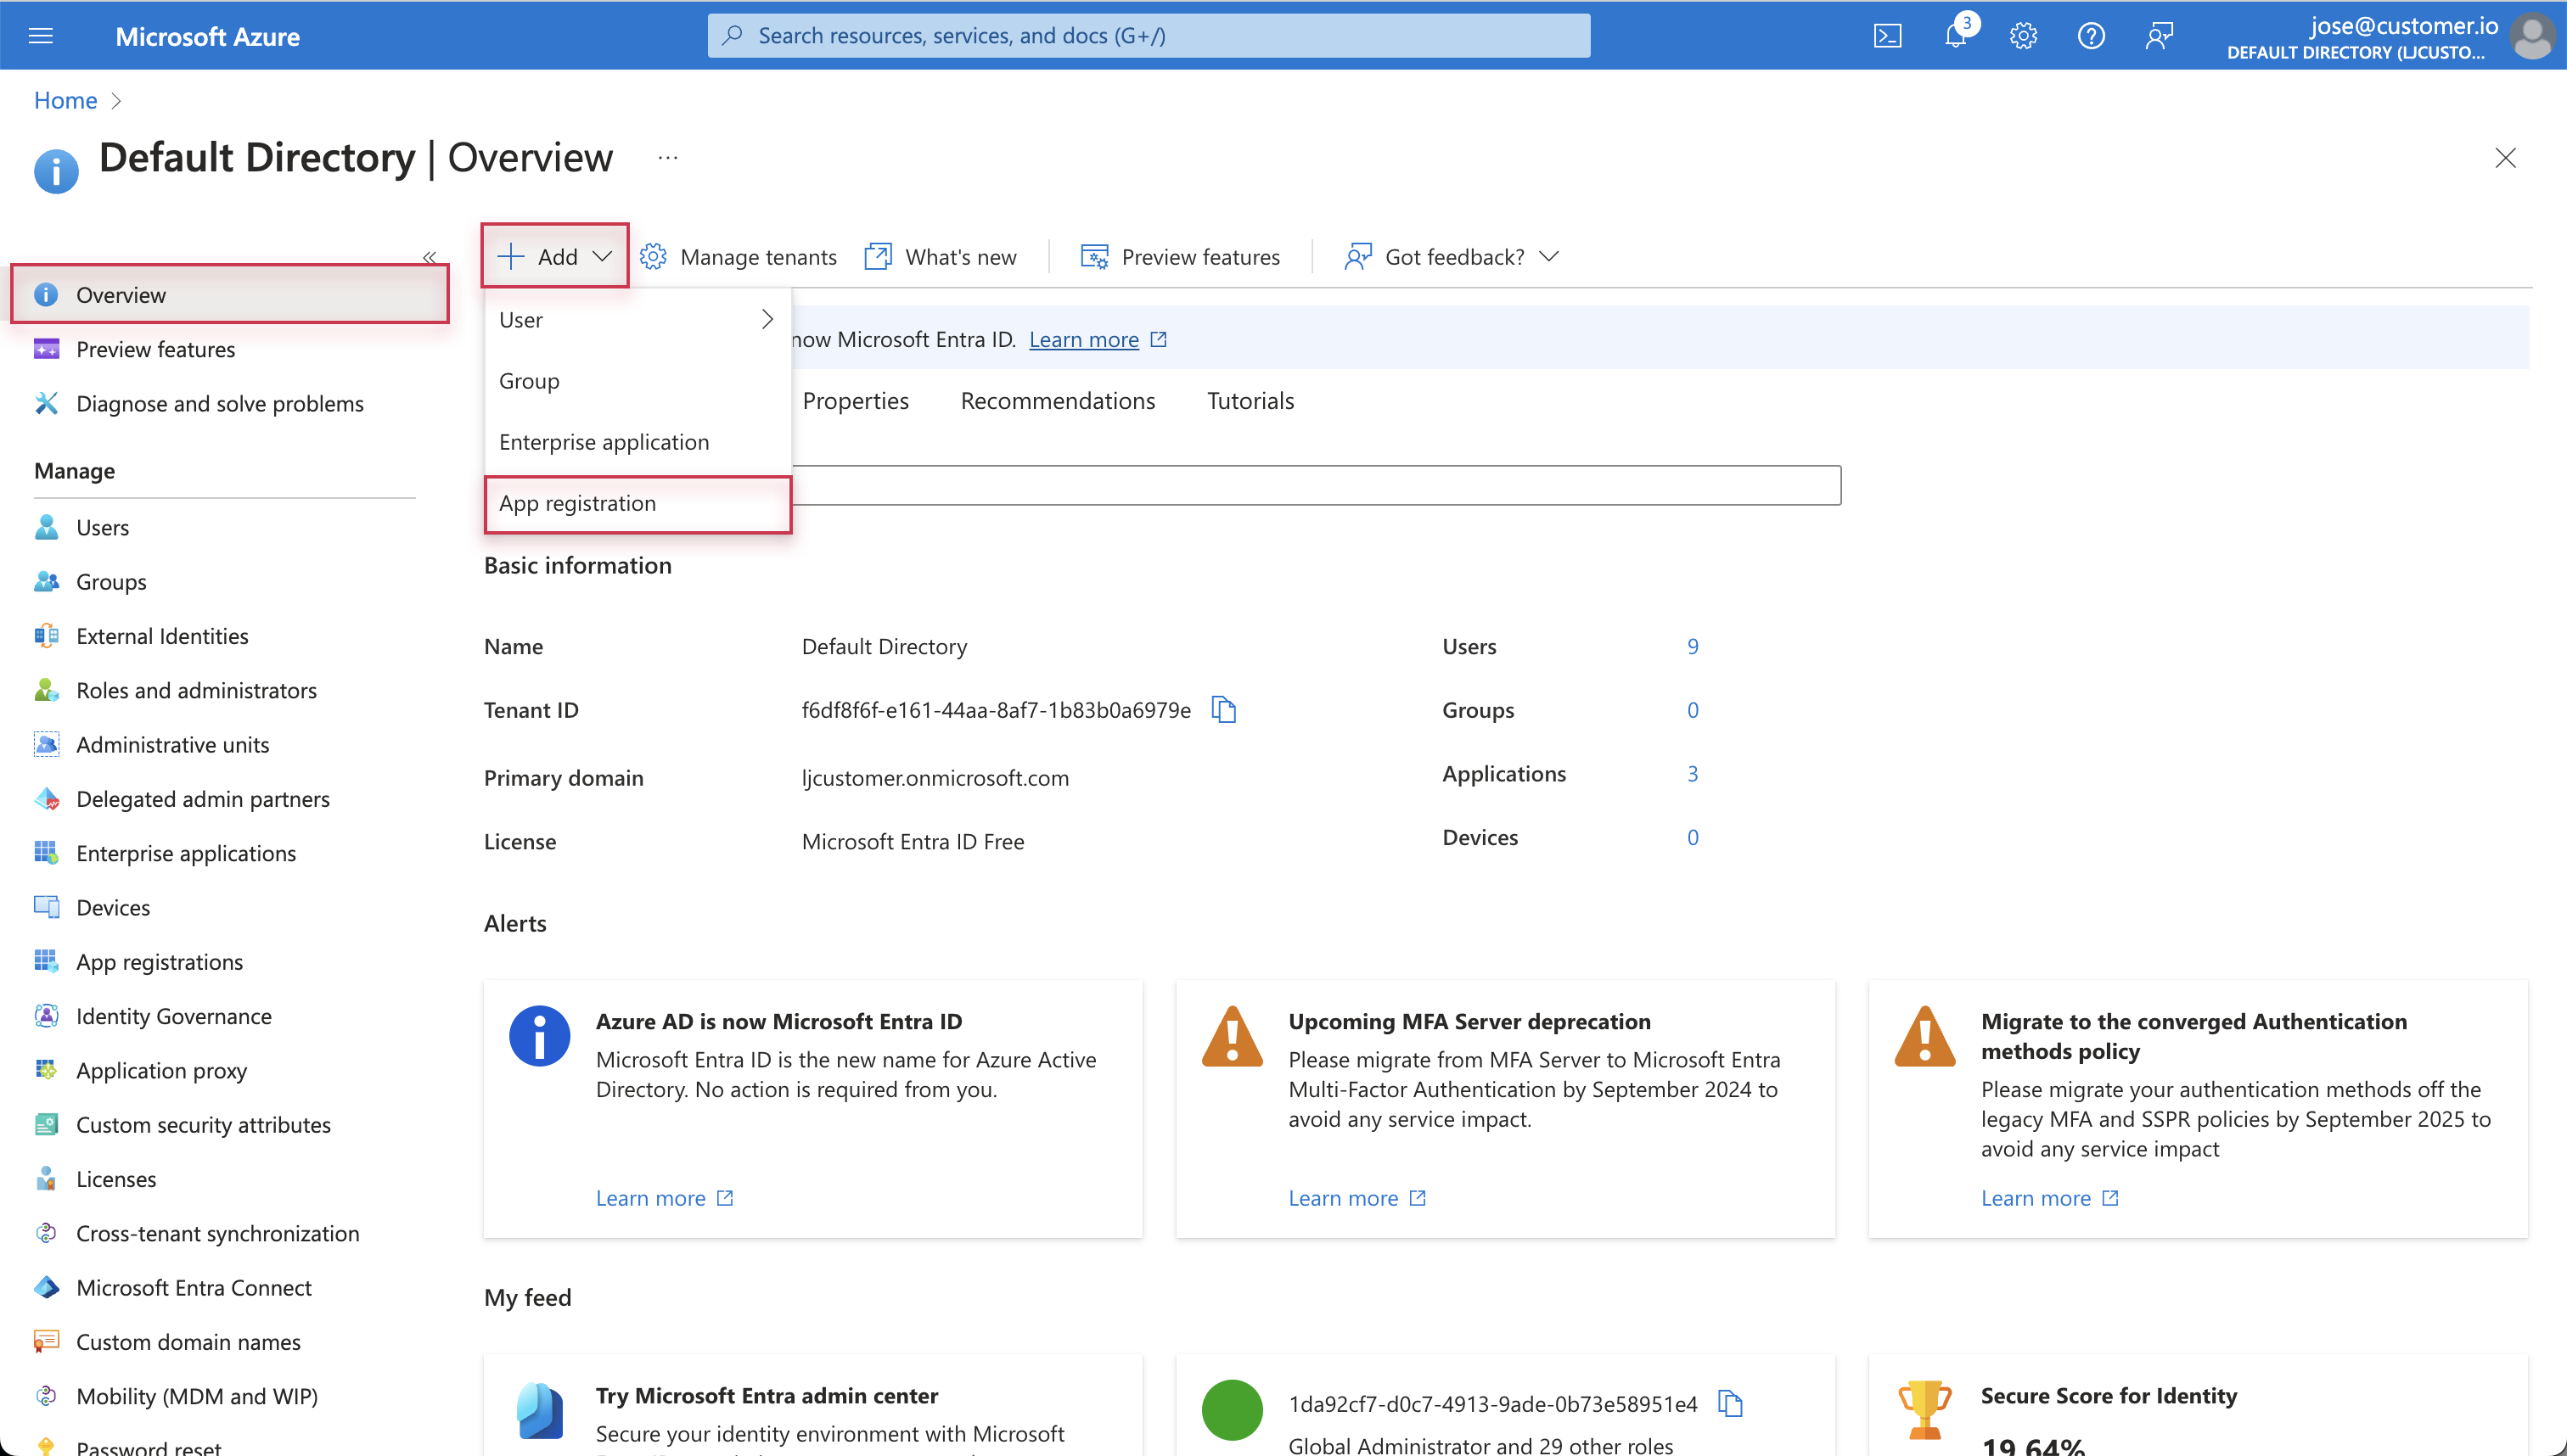The height and width of the screenshot is (1456, 2567).
Task: Select Enterprise application from Add menu
Action: 638,442
